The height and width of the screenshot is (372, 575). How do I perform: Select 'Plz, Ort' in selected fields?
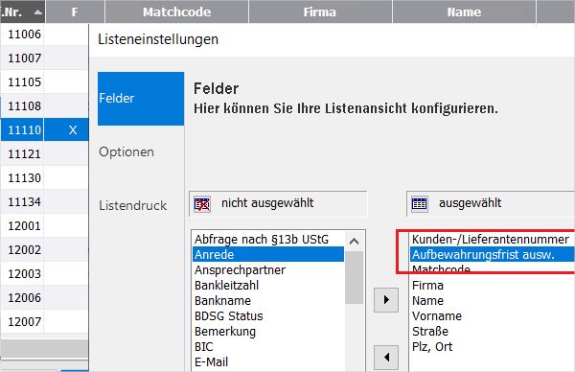point(493,347)
